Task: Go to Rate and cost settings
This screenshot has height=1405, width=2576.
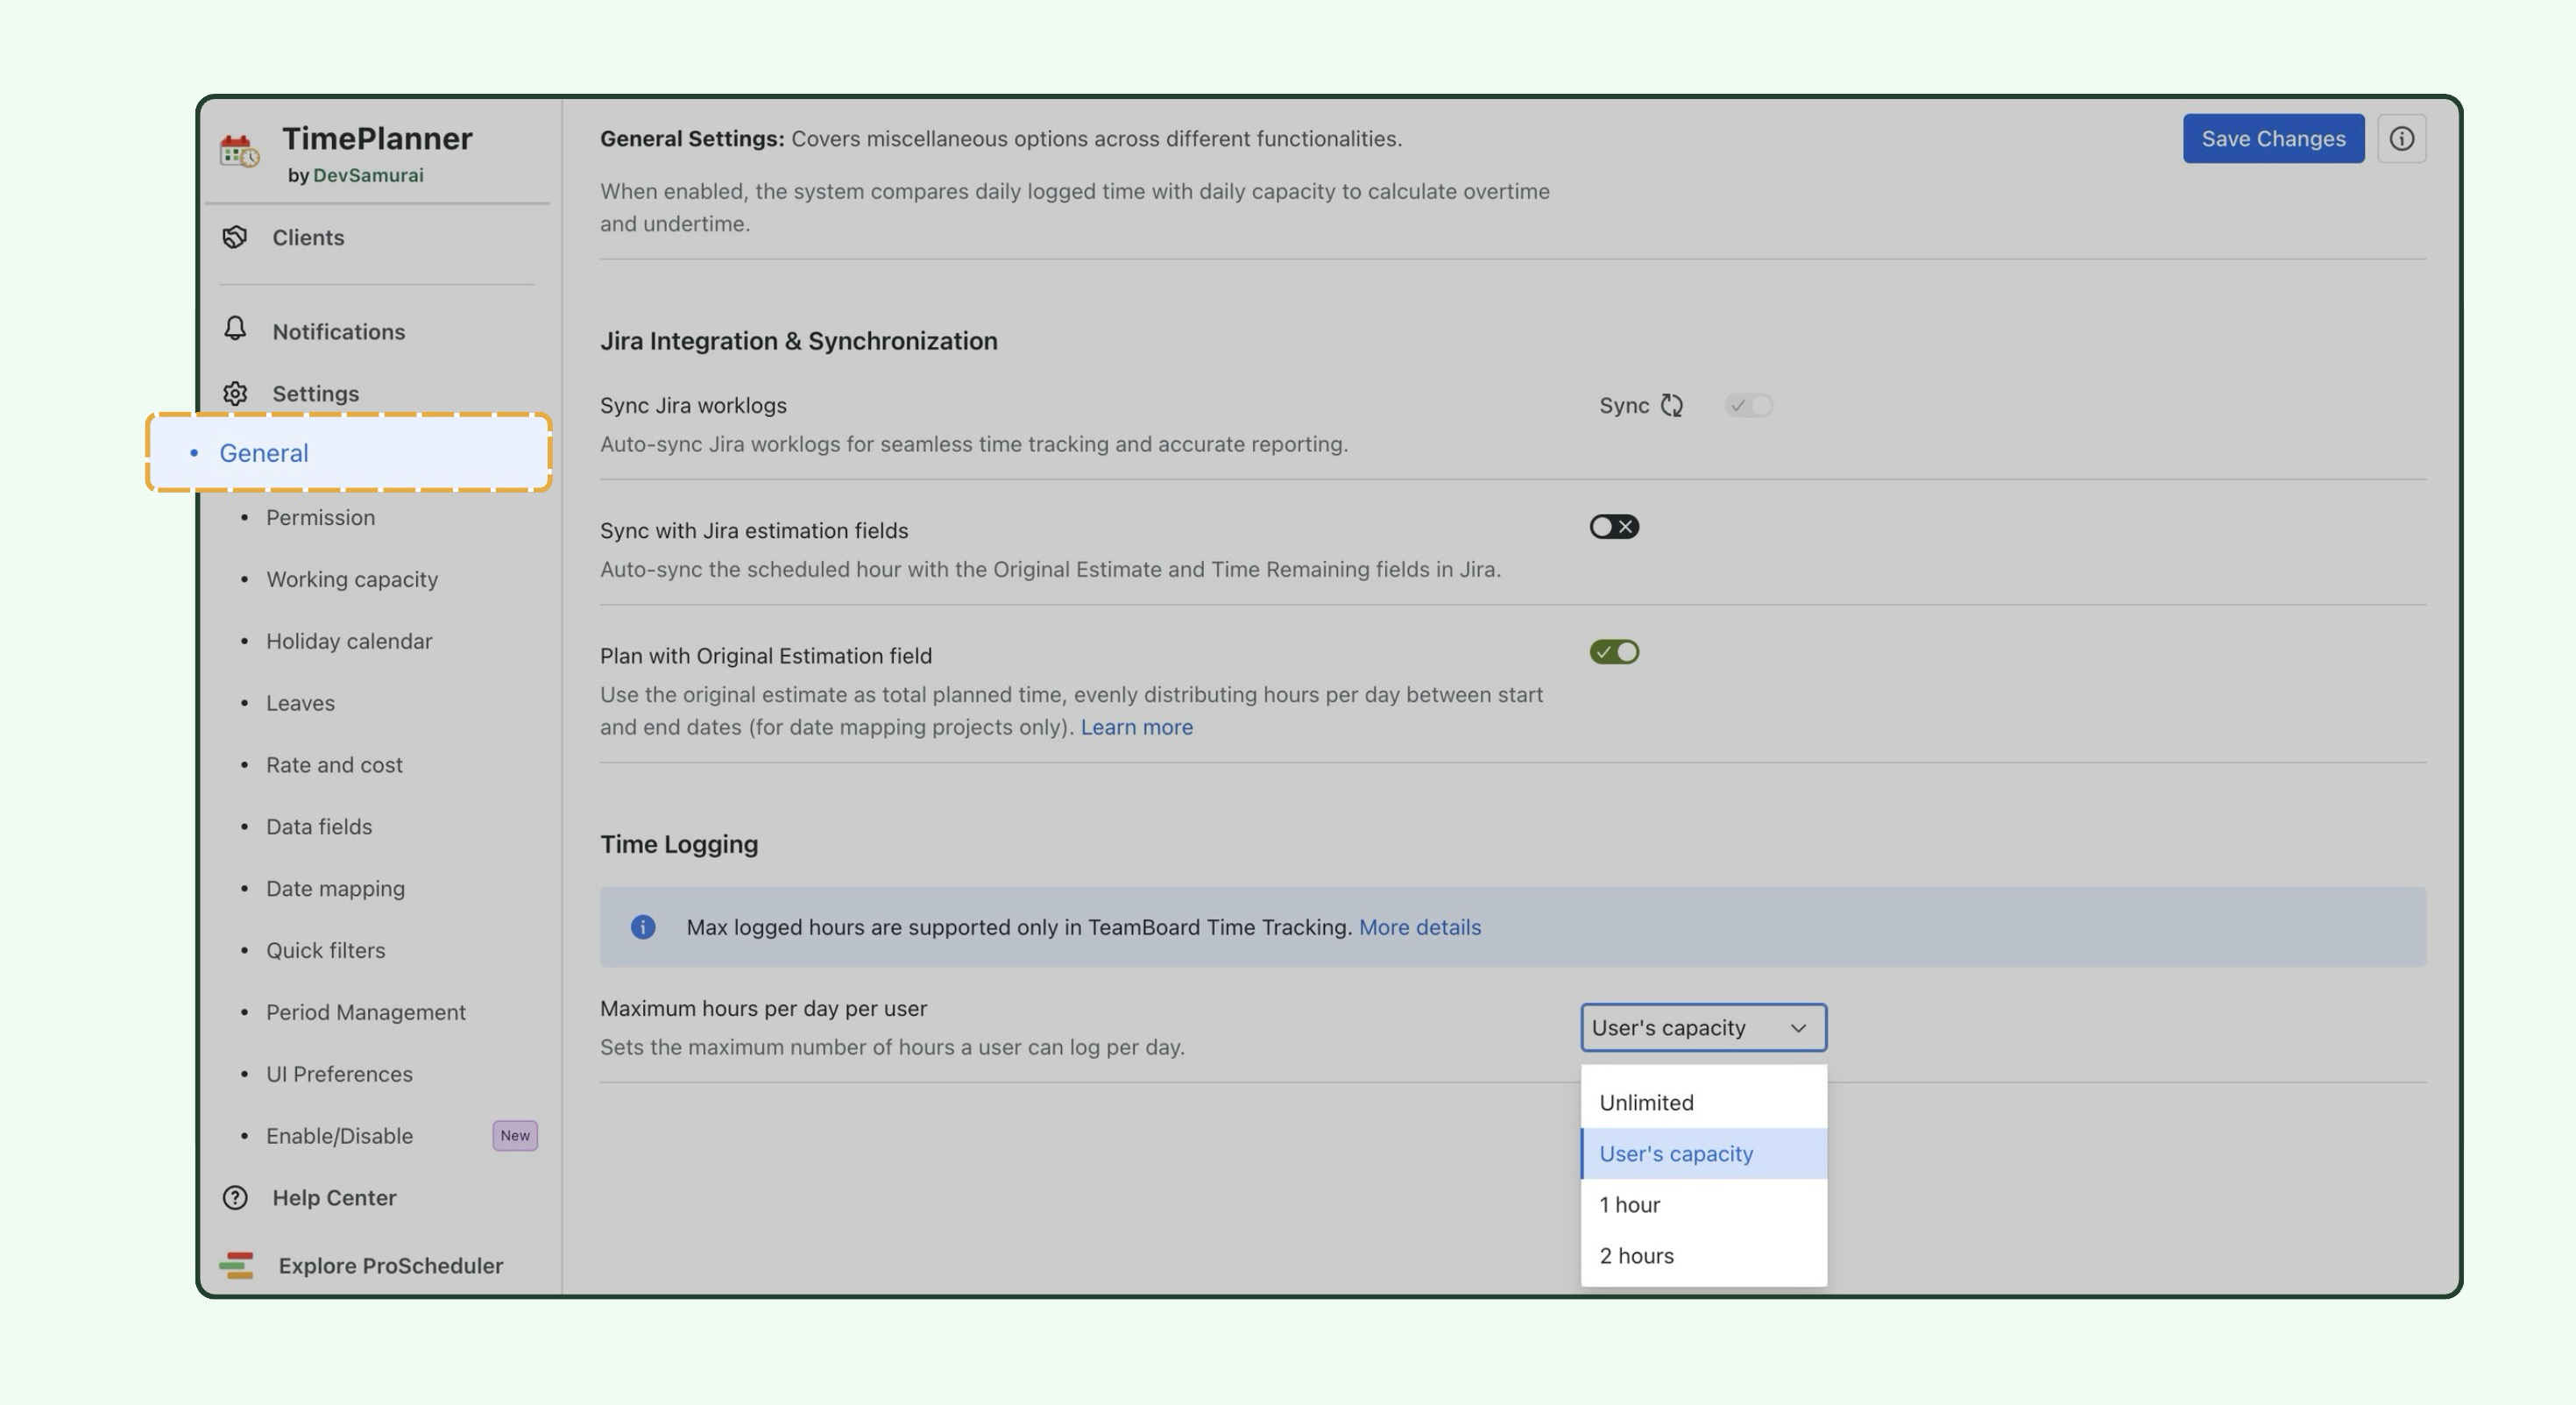Action: (334, 765)
